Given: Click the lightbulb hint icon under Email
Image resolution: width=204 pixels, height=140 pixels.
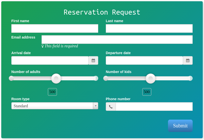Looking at the screenshot, I should (x=43, y=46).
